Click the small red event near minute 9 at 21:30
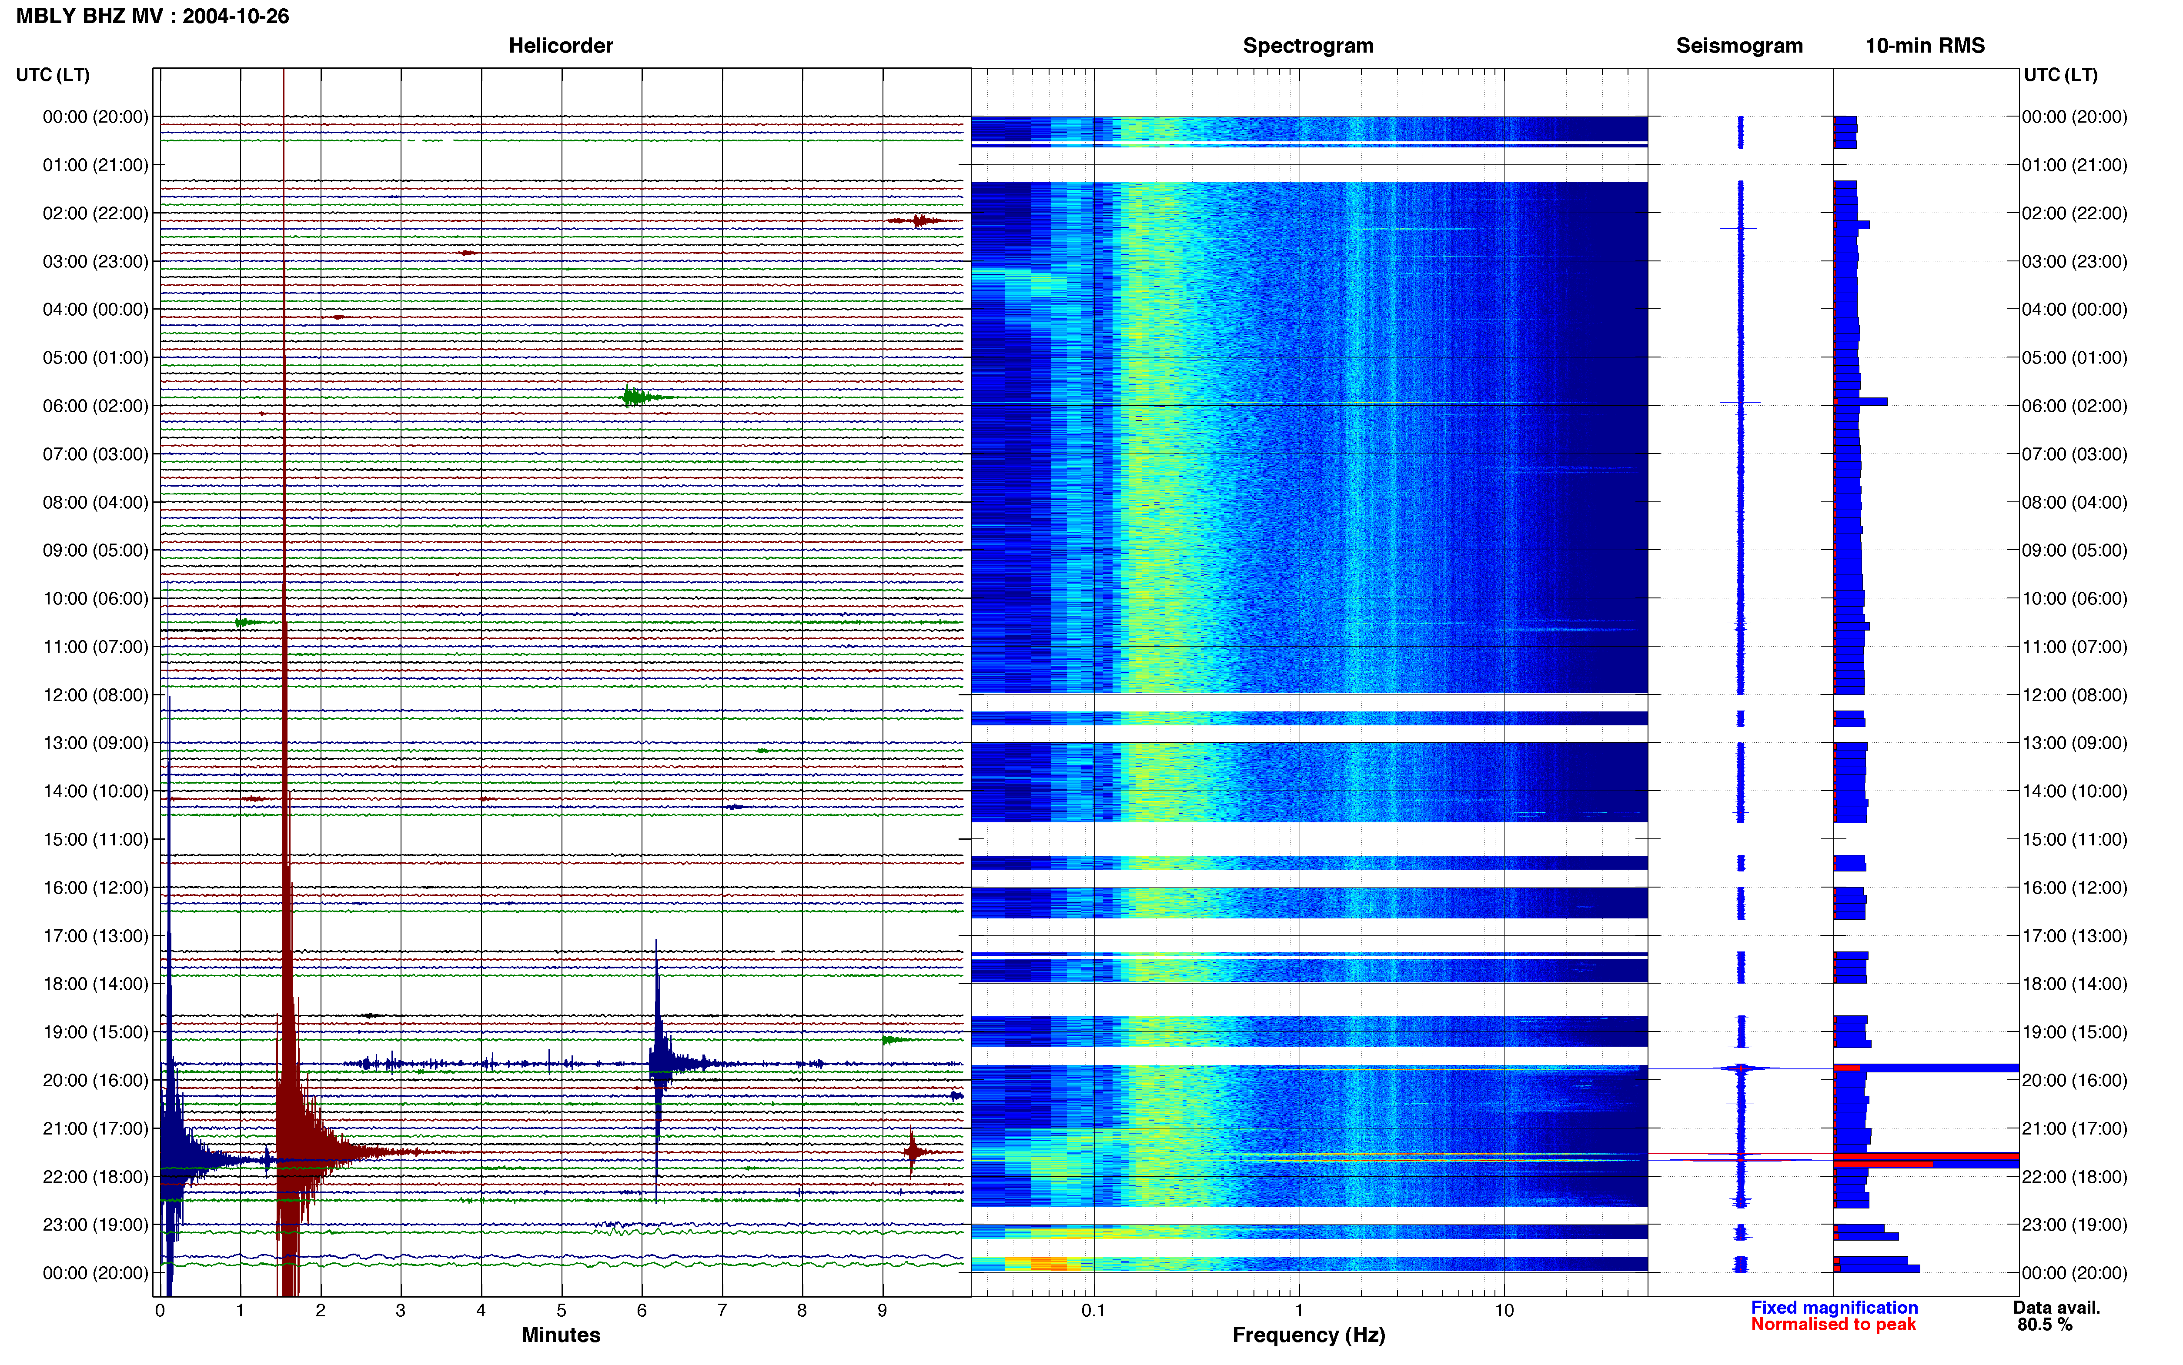 point(914,1151)
